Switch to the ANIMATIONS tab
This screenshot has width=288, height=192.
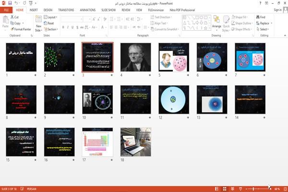pos(88,10)
